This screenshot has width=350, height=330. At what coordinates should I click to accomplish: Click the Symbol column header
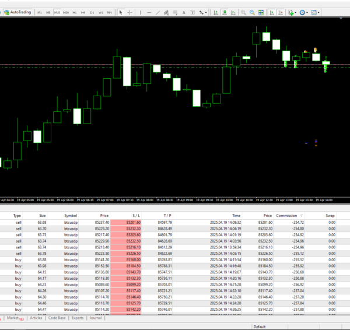click(x=71, y=215)
